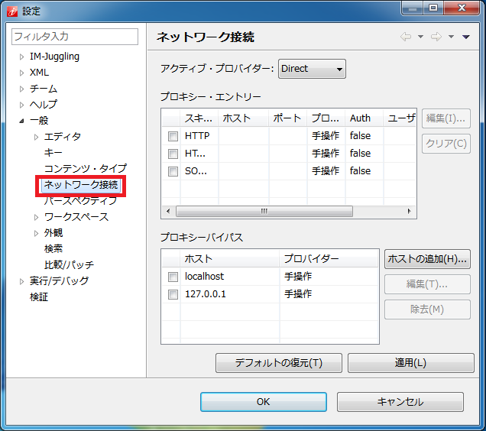Click the proxy table scroll-left arrow
Image resolution: width=486 pixels, height=431 pixels.
(x=168, y=211)
